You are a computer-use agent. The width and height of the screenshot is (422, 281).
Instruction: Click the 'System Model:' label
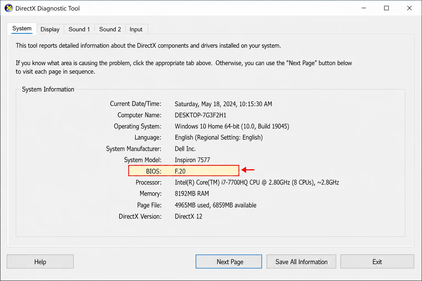coord(143,160)
